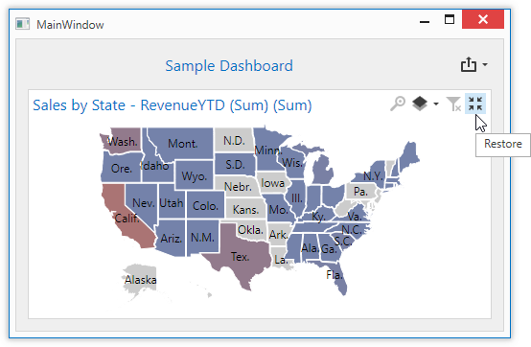Click the Clear Master Filter funnel icon
The image size is (531, 347).
453,104
